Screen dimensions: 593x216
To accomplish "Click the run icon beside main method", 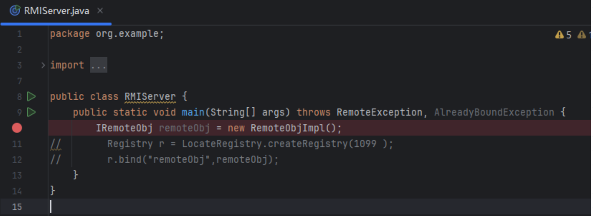I will pos(31,113).
